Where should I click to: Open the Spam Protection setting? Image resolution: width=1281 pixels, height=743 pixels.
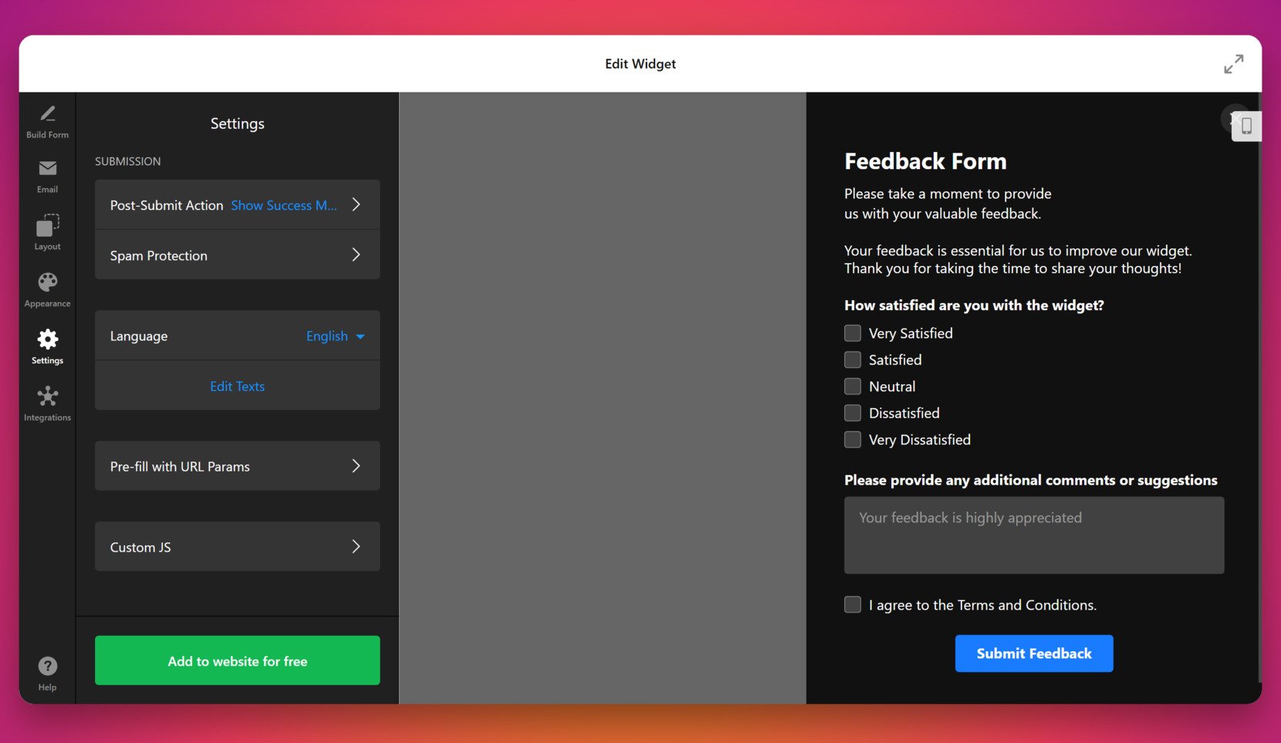pyautogui.click(x=237, y=255)
